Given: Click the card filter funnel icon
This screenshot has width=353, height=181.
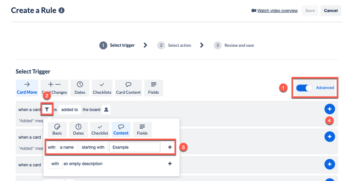Looking at the screenshot, I should click(x=47, y=110).
